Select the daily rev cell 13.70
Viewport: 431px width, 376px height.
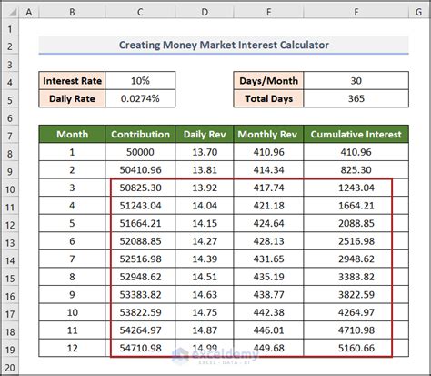pyautogui.click(x=205, y=152)
